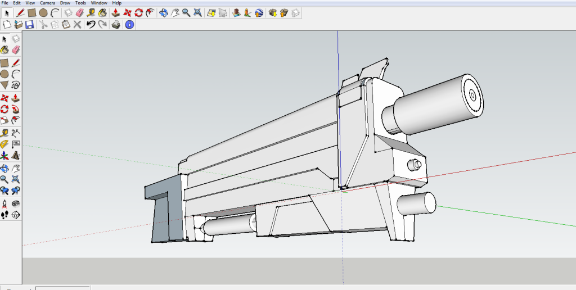Click the large cylinder barrel end face

click(x=472, y=97)
